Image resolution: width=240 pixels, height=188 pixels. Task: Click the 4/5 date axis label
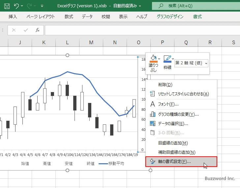(30, 155)
